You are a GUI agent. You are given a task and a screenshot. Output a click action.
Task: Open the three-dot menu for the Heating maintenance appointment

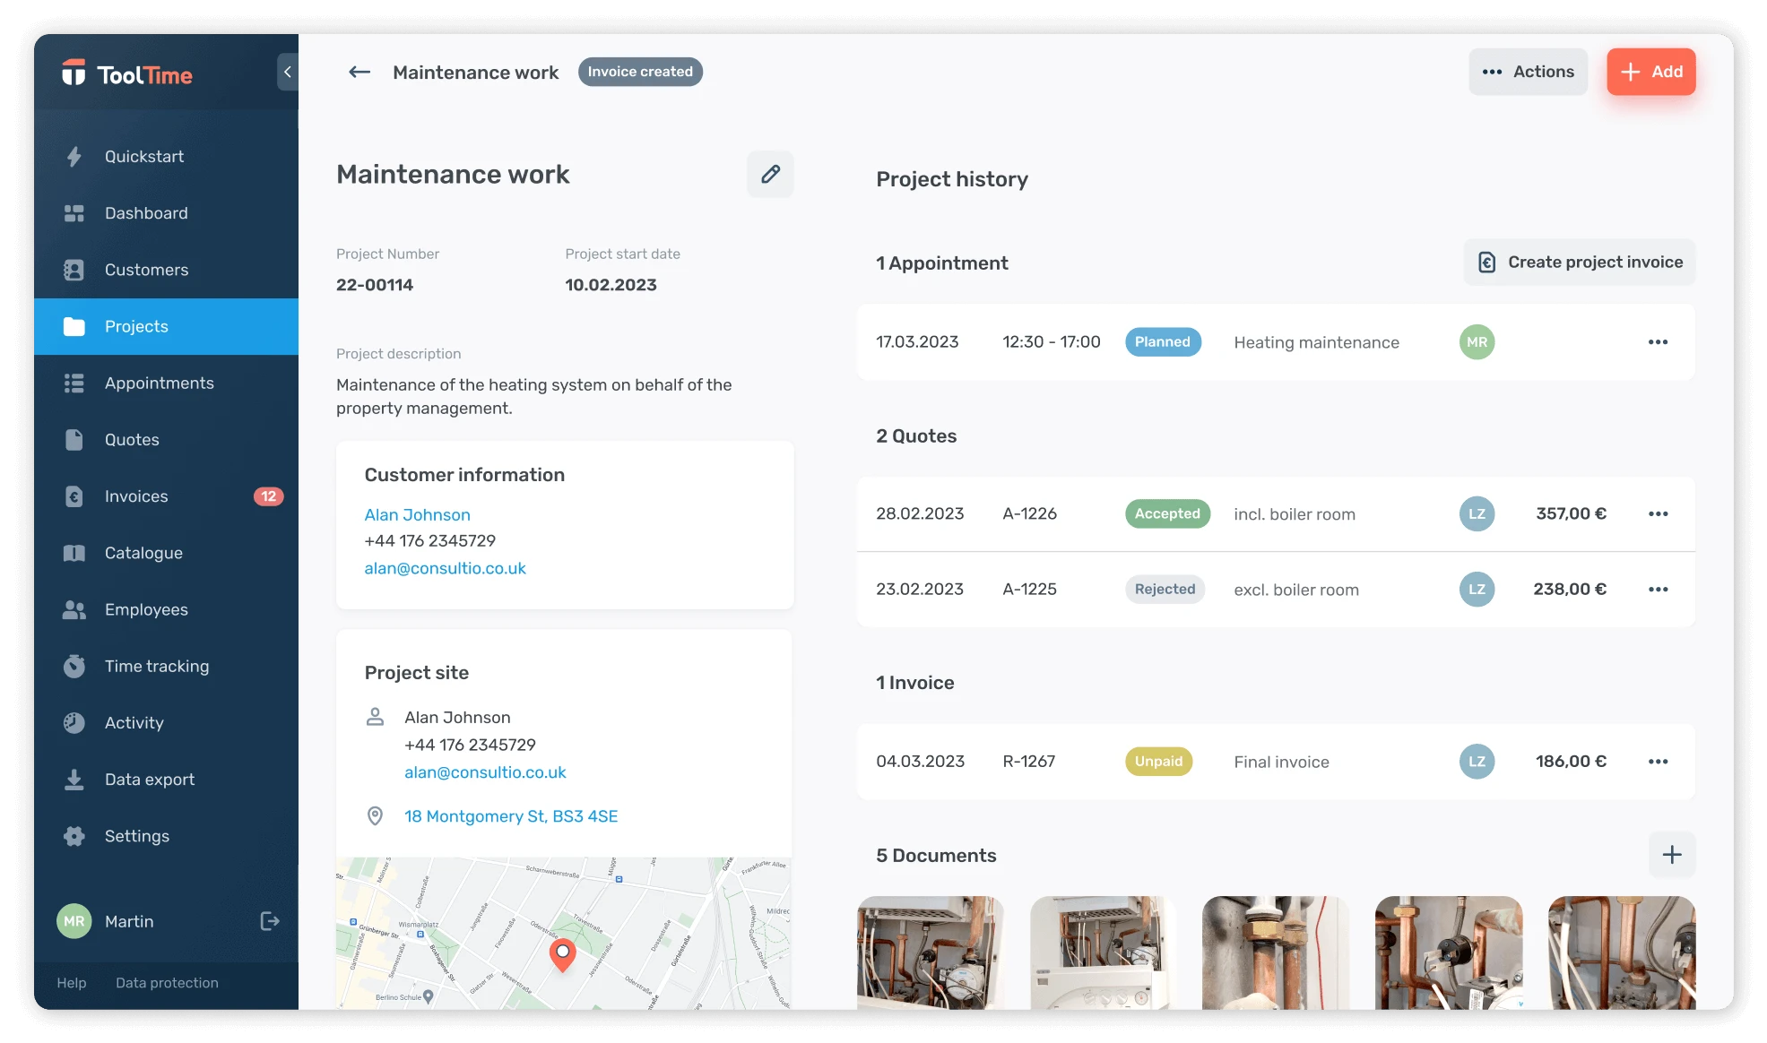1659,341
